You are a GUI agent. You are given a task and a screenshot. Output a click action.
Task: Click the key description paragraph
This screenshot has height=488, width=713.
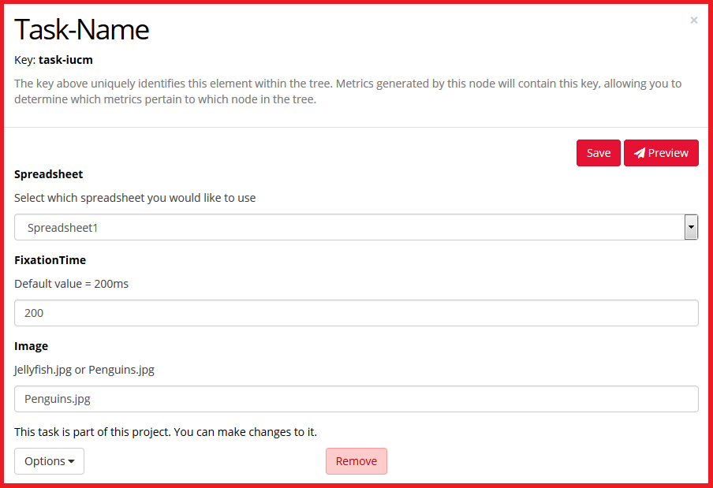tap(348, 91)
